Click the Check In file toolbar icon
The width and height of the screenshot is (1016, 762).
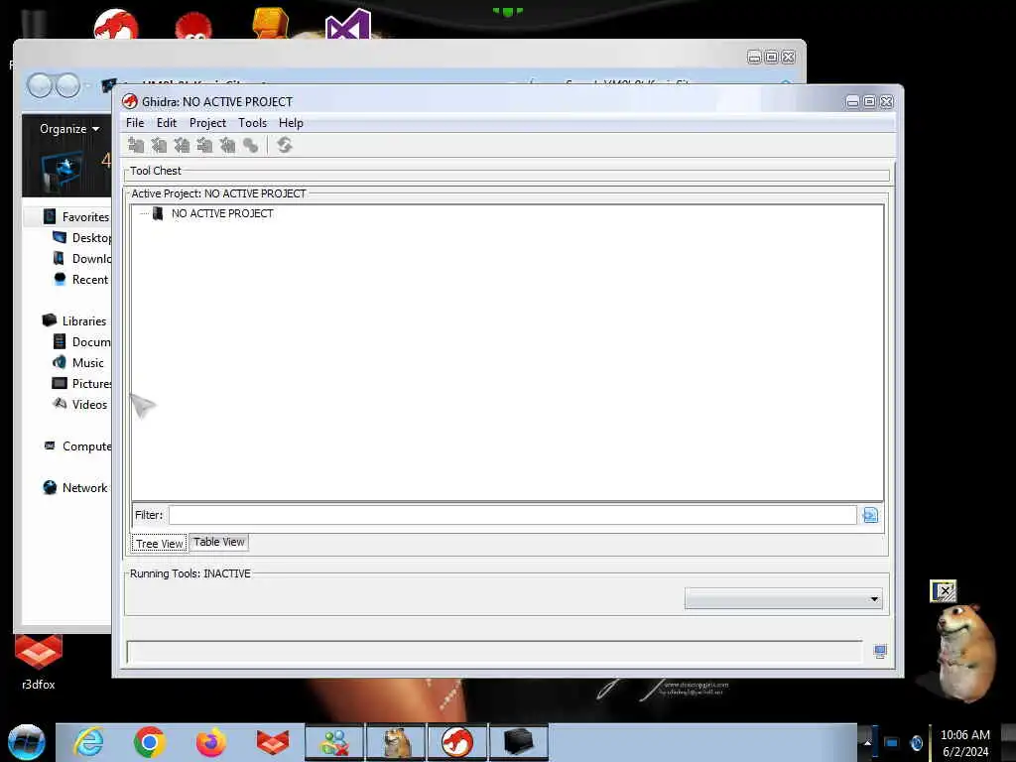pyautogui.click(x=204, y=145)
